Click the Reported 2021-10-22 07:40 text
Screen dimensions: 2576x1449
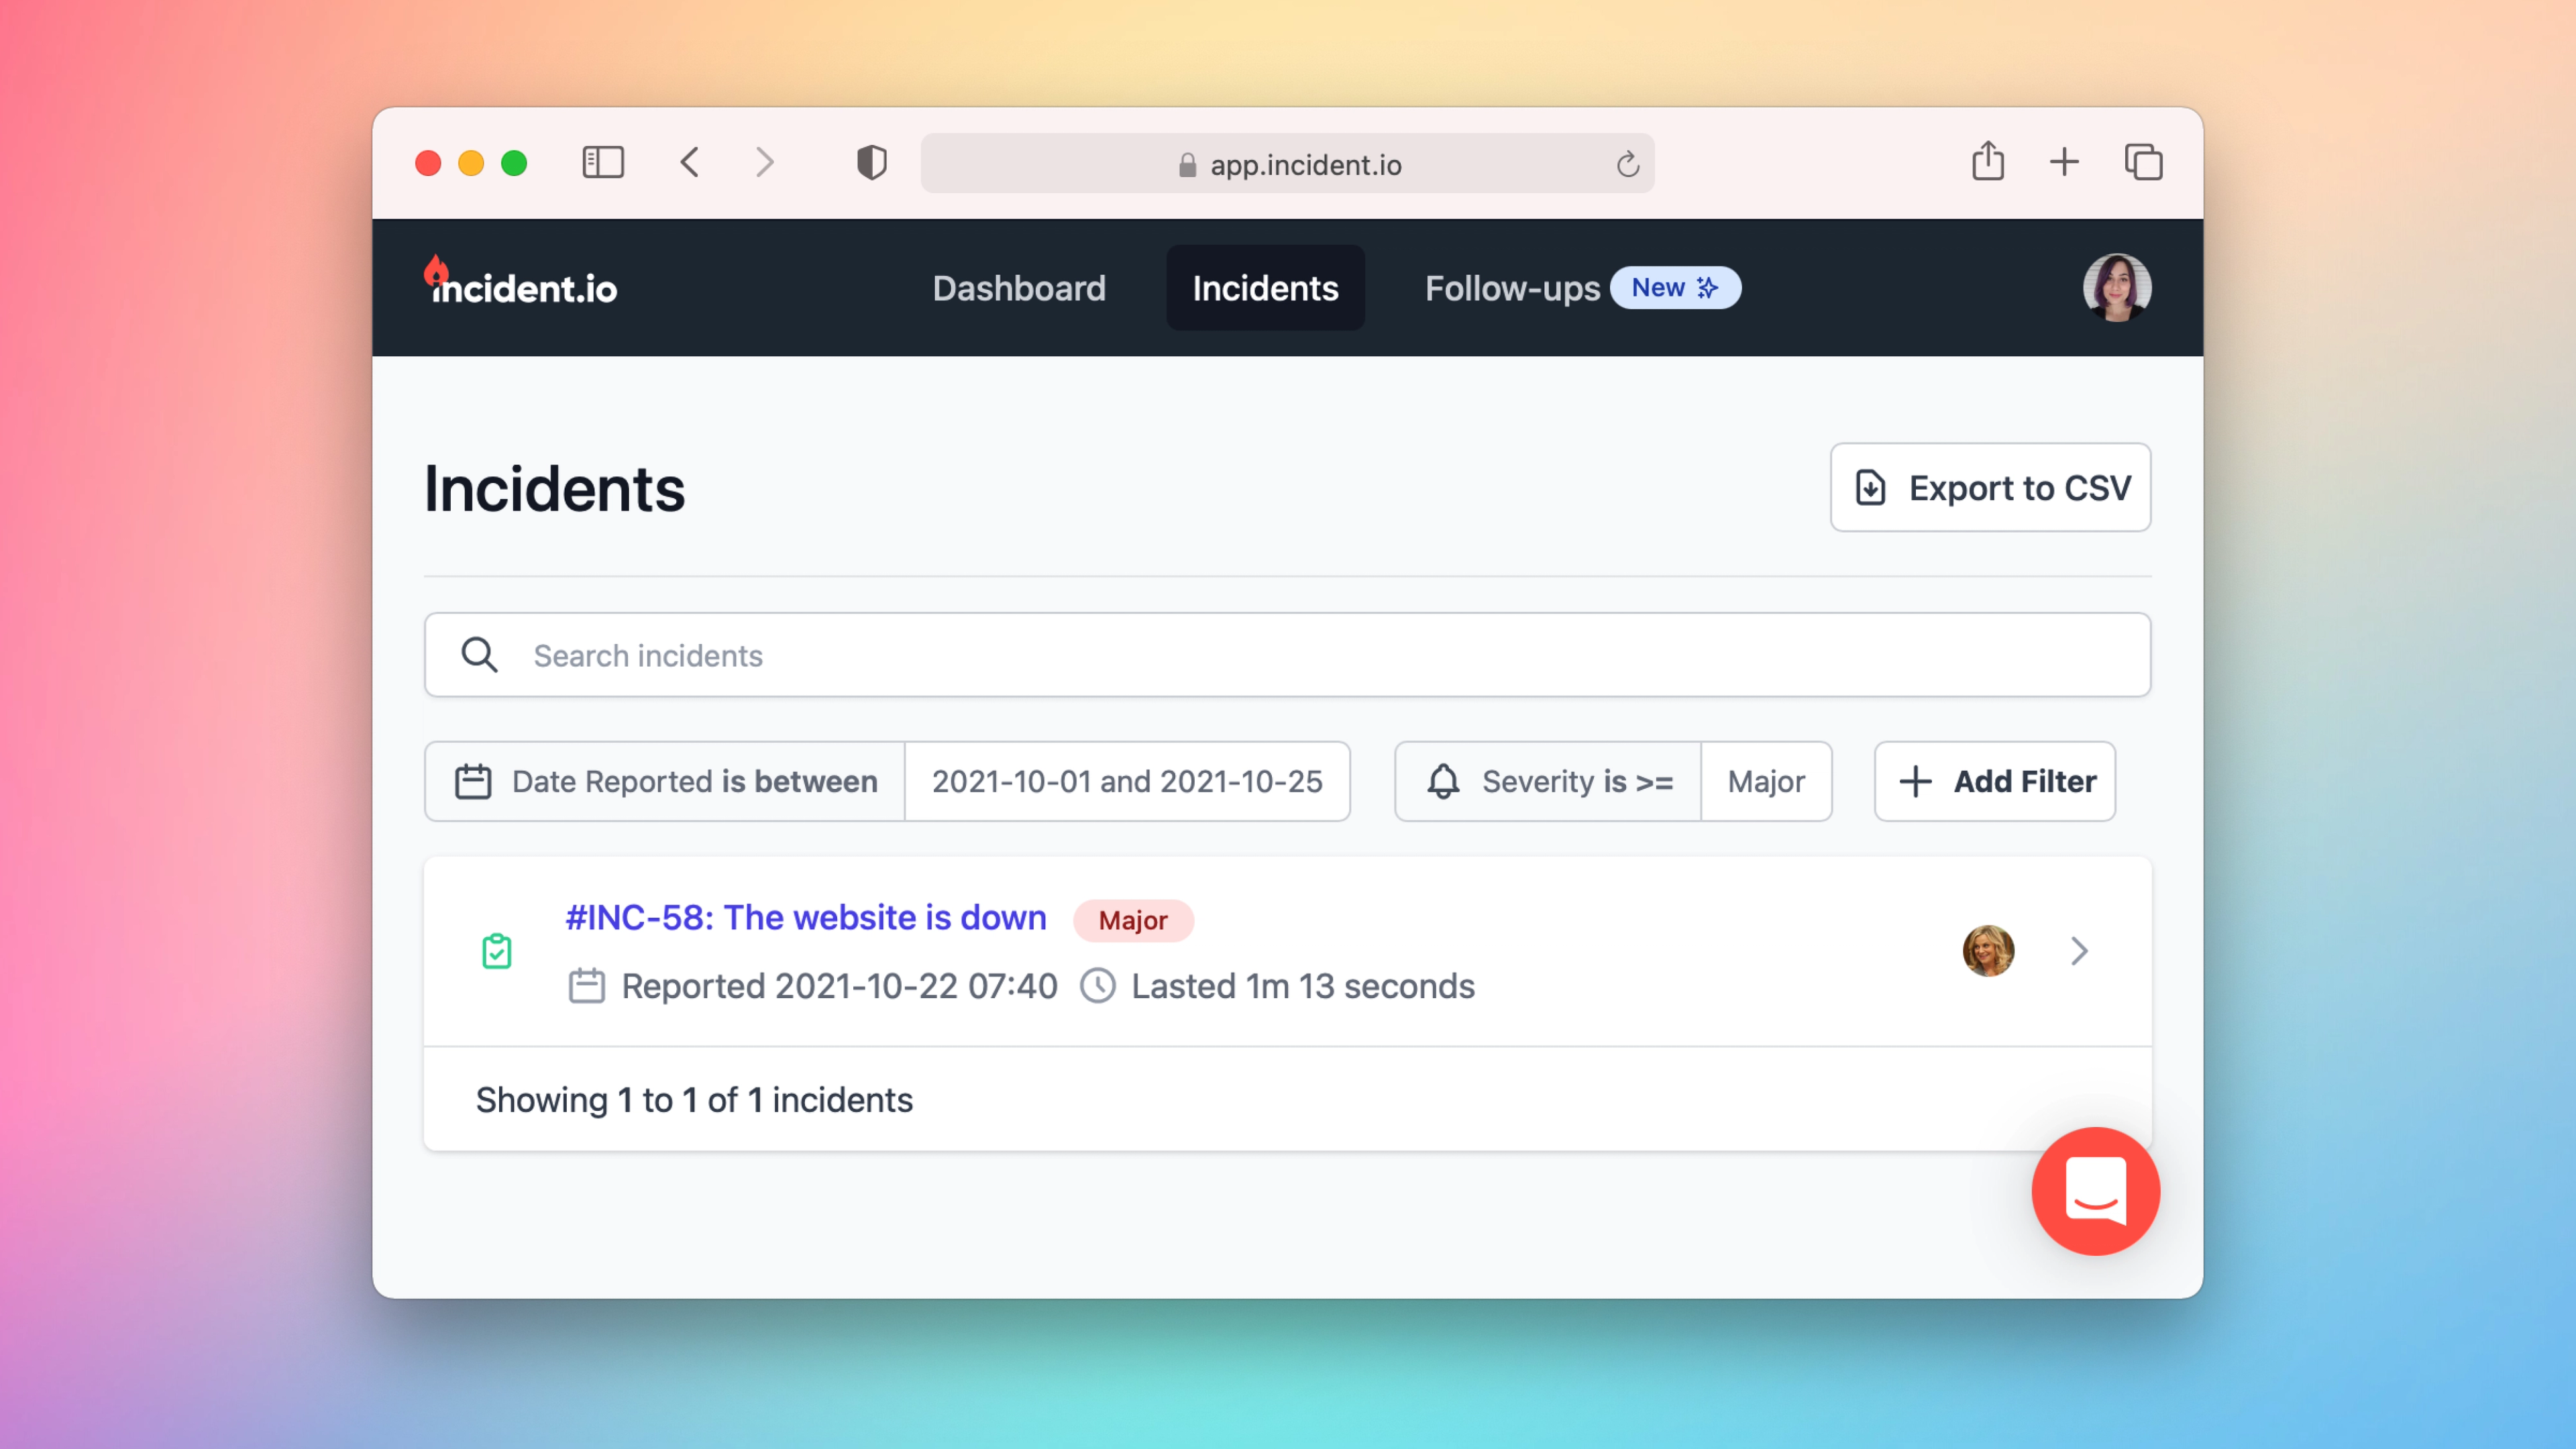(x=839, y=986)
